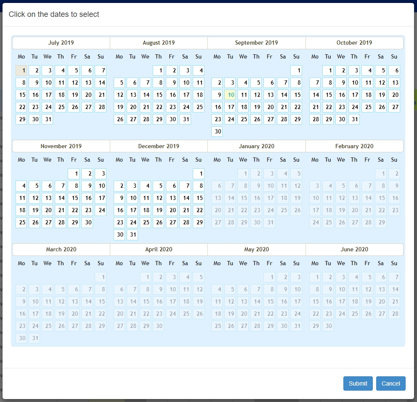Choose August 31, 2019
The width and height of the screenshot is (417, 402).
tap(185, 119)
